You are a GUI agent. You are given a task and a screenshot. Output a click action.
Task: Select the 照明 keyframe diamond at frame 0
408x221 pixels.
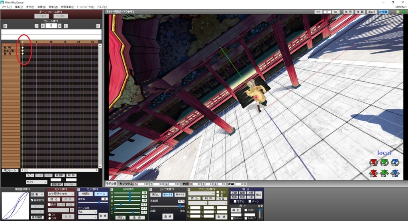23,47
